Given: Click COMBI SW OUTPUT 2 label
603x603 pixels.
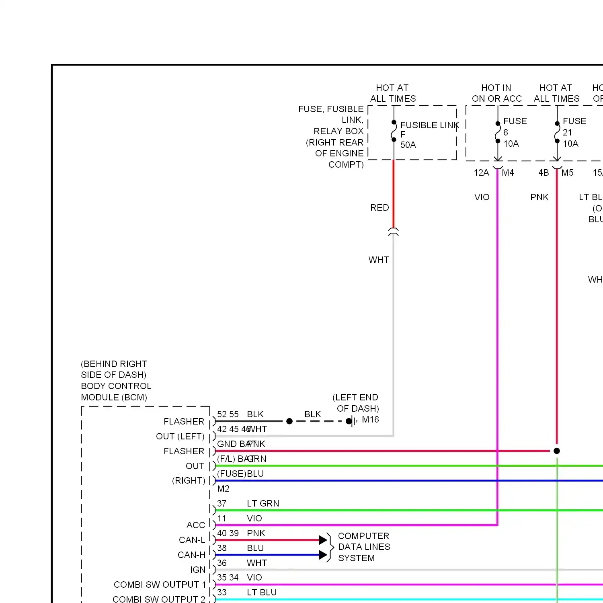Looking at the screenshot, I should (x=159, y=599).
